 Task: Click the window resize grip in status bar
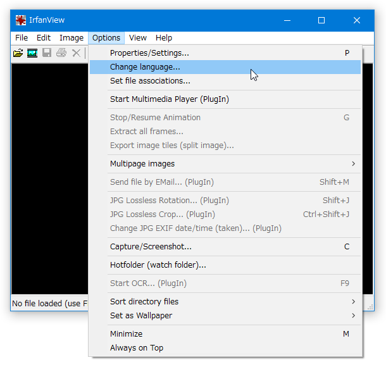370,307
